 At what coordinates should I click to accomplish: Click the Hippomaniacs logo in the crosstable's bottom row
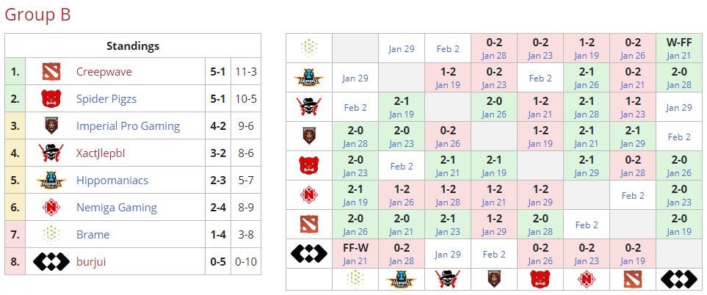coord(402,279)
